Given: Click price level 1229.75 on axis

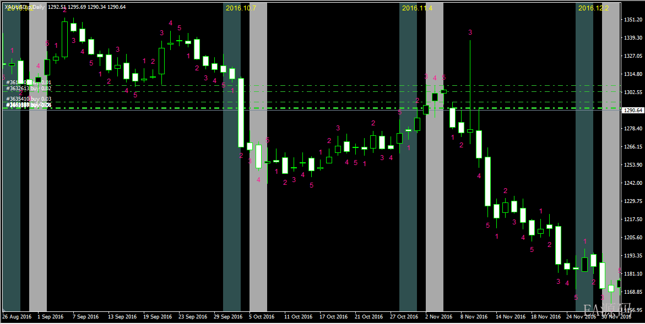Looking at the screenshot, I should click(633, 201).
